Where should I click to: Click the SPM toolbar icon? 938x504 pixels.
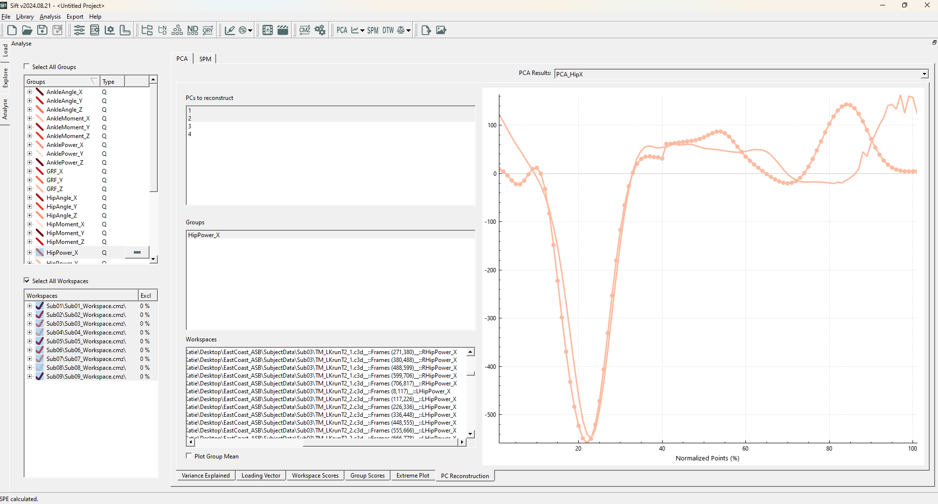pyautogui.click(x=373, y=30)
